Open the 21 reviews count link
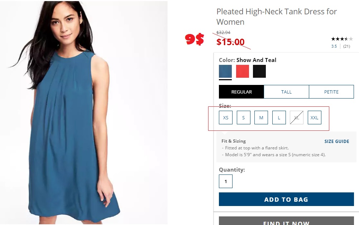This screenshot has width=359, height=225. (x=346, y=46)
